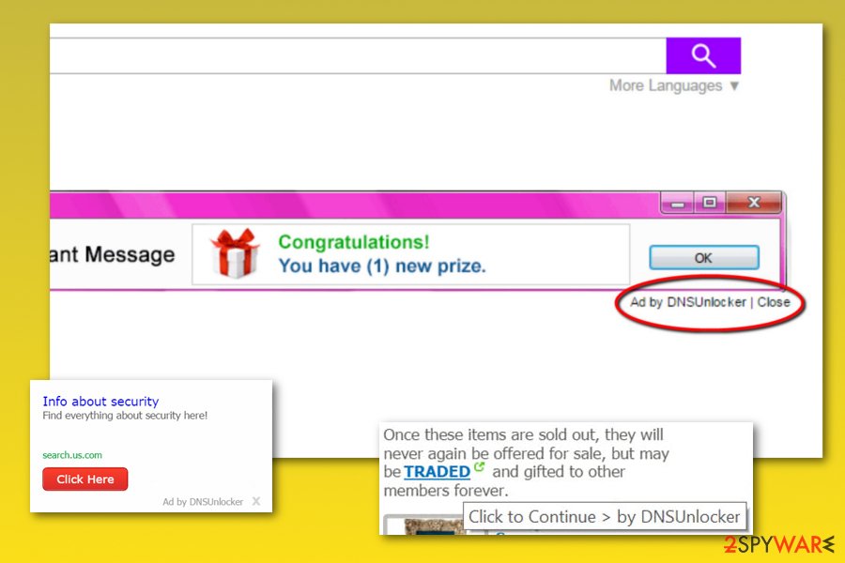The height and width of the screenshot is (563, 845).
Task: Click the 'Ad by DNSUnlocker' label under the OK button
Action: point(688,302)
